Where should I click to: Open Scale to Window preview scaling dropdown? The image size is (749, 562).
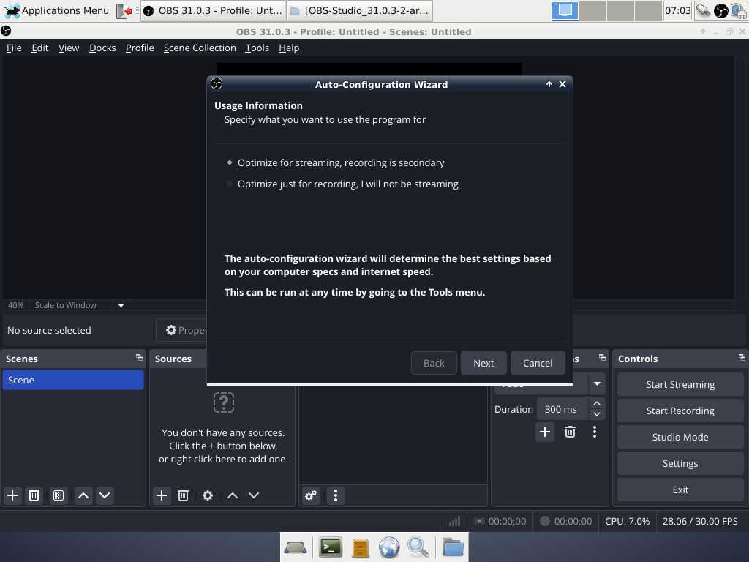(79, 305)
